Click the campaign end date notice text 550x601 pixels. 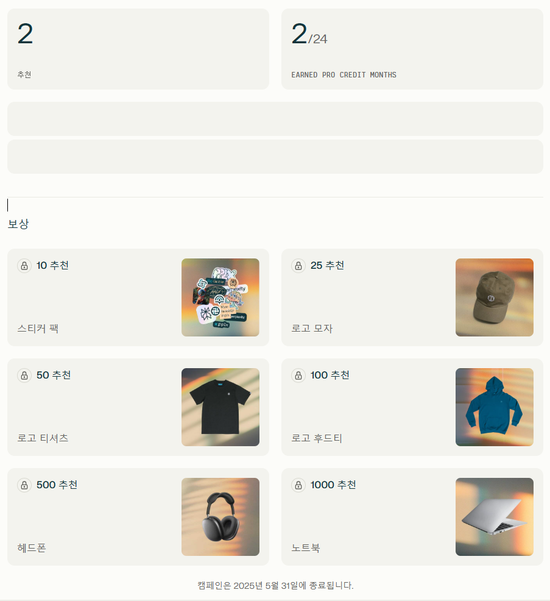click(x=275, y=585)
